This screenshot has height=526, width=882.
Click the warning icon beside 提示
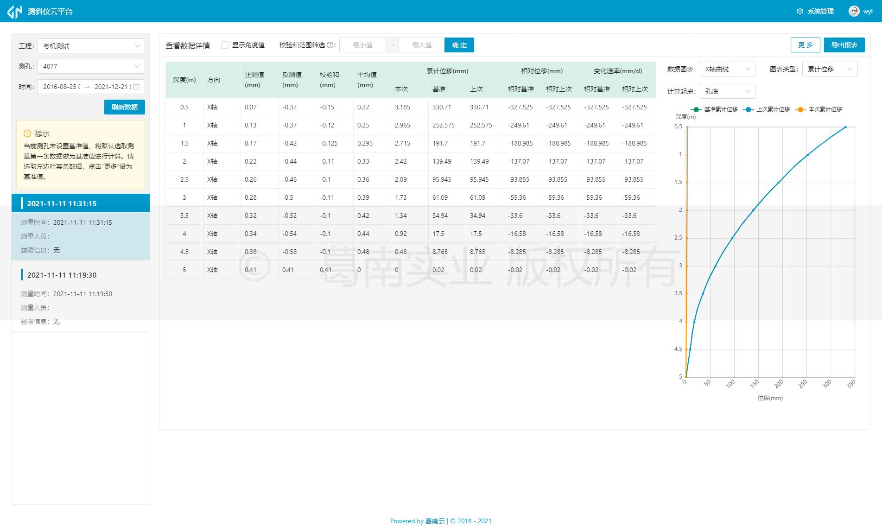27,133
